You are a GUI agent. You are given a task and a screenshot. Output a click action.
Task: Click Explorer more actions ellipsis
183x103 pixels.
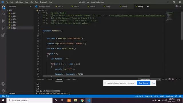tap(31, 6)
